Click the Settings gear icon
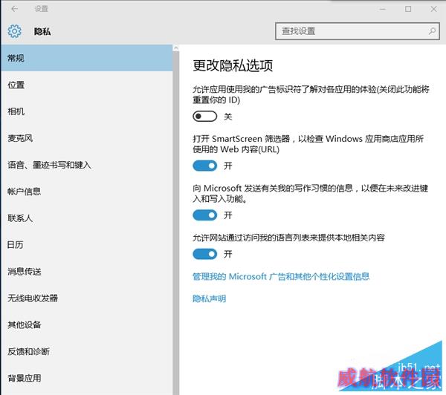446x395 pixels. [x=15, y=31]
